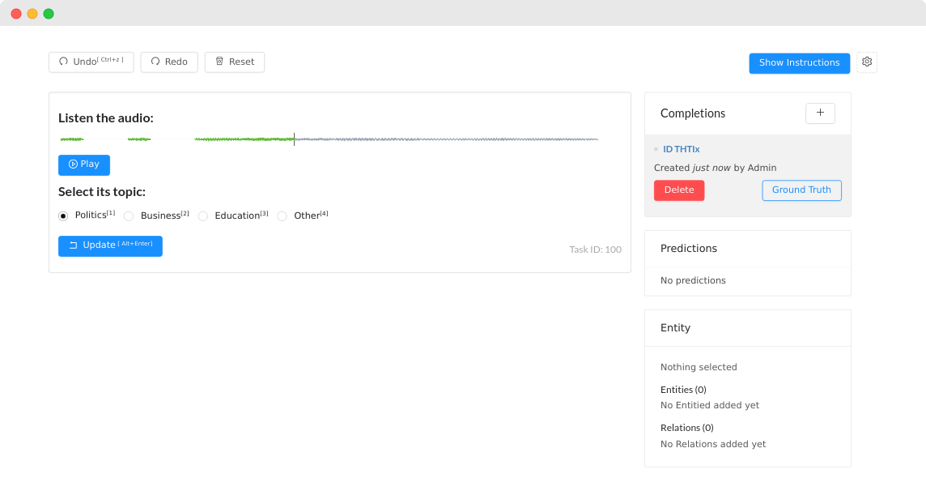This screenshot has width=926, height=478.
Task: Choose the Business topic radio button
Action: (129, 216)
